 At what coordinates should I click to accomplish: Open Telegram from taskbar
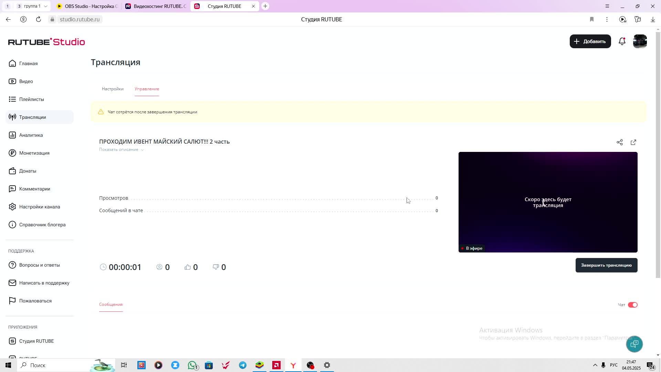[243, 365]
